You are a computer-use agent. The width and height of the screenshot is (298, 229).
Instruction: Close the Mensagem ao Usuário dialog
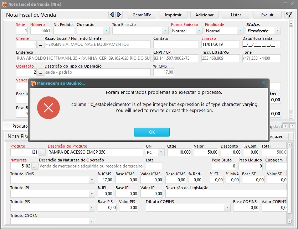coord(263,83)
